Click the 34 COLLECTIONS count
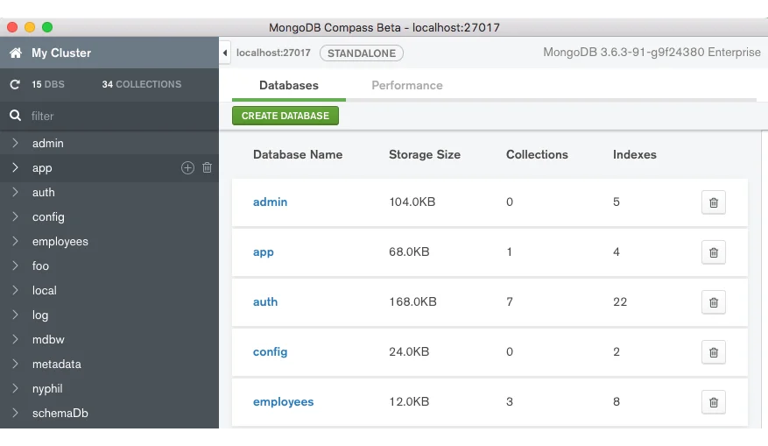 point(142,84)
